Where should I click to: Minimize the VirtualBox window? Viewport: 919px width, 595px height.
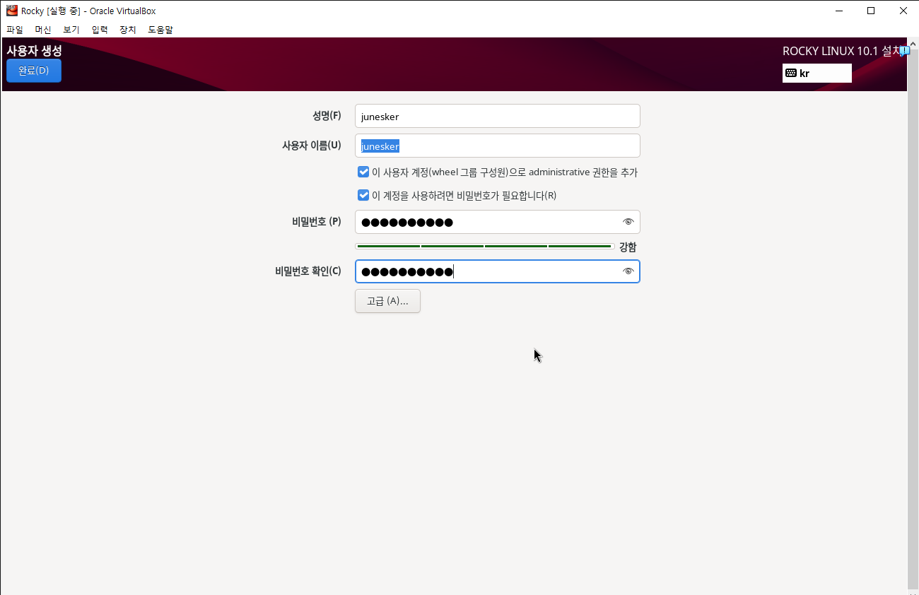point(838,11)
